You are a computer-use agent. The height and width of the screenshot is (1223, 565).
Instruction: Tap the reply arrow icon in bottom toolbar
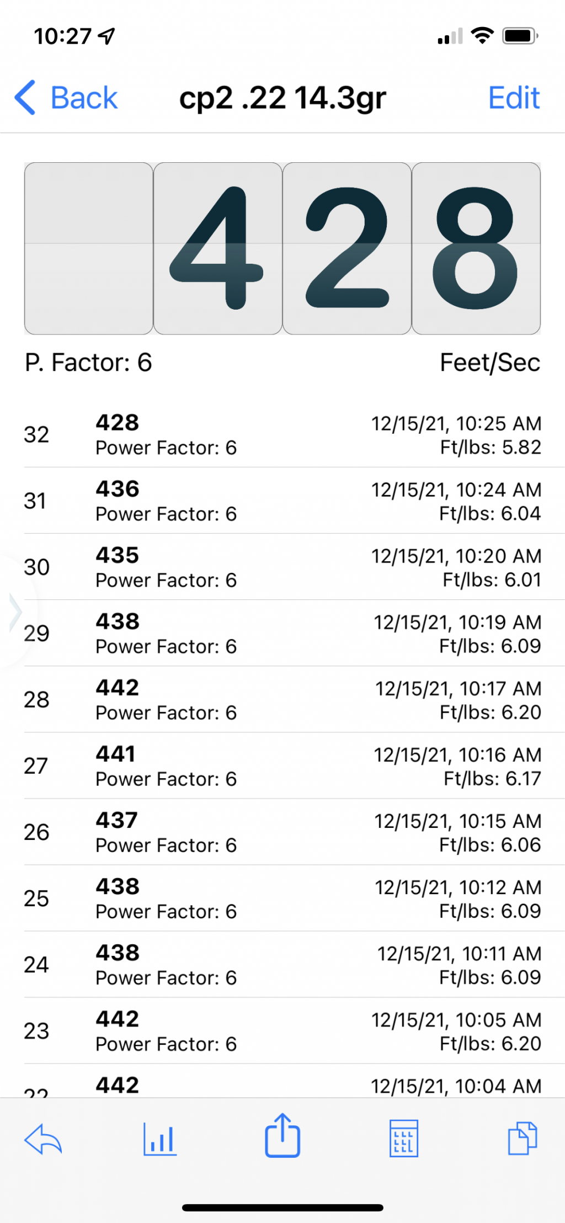43,1140
